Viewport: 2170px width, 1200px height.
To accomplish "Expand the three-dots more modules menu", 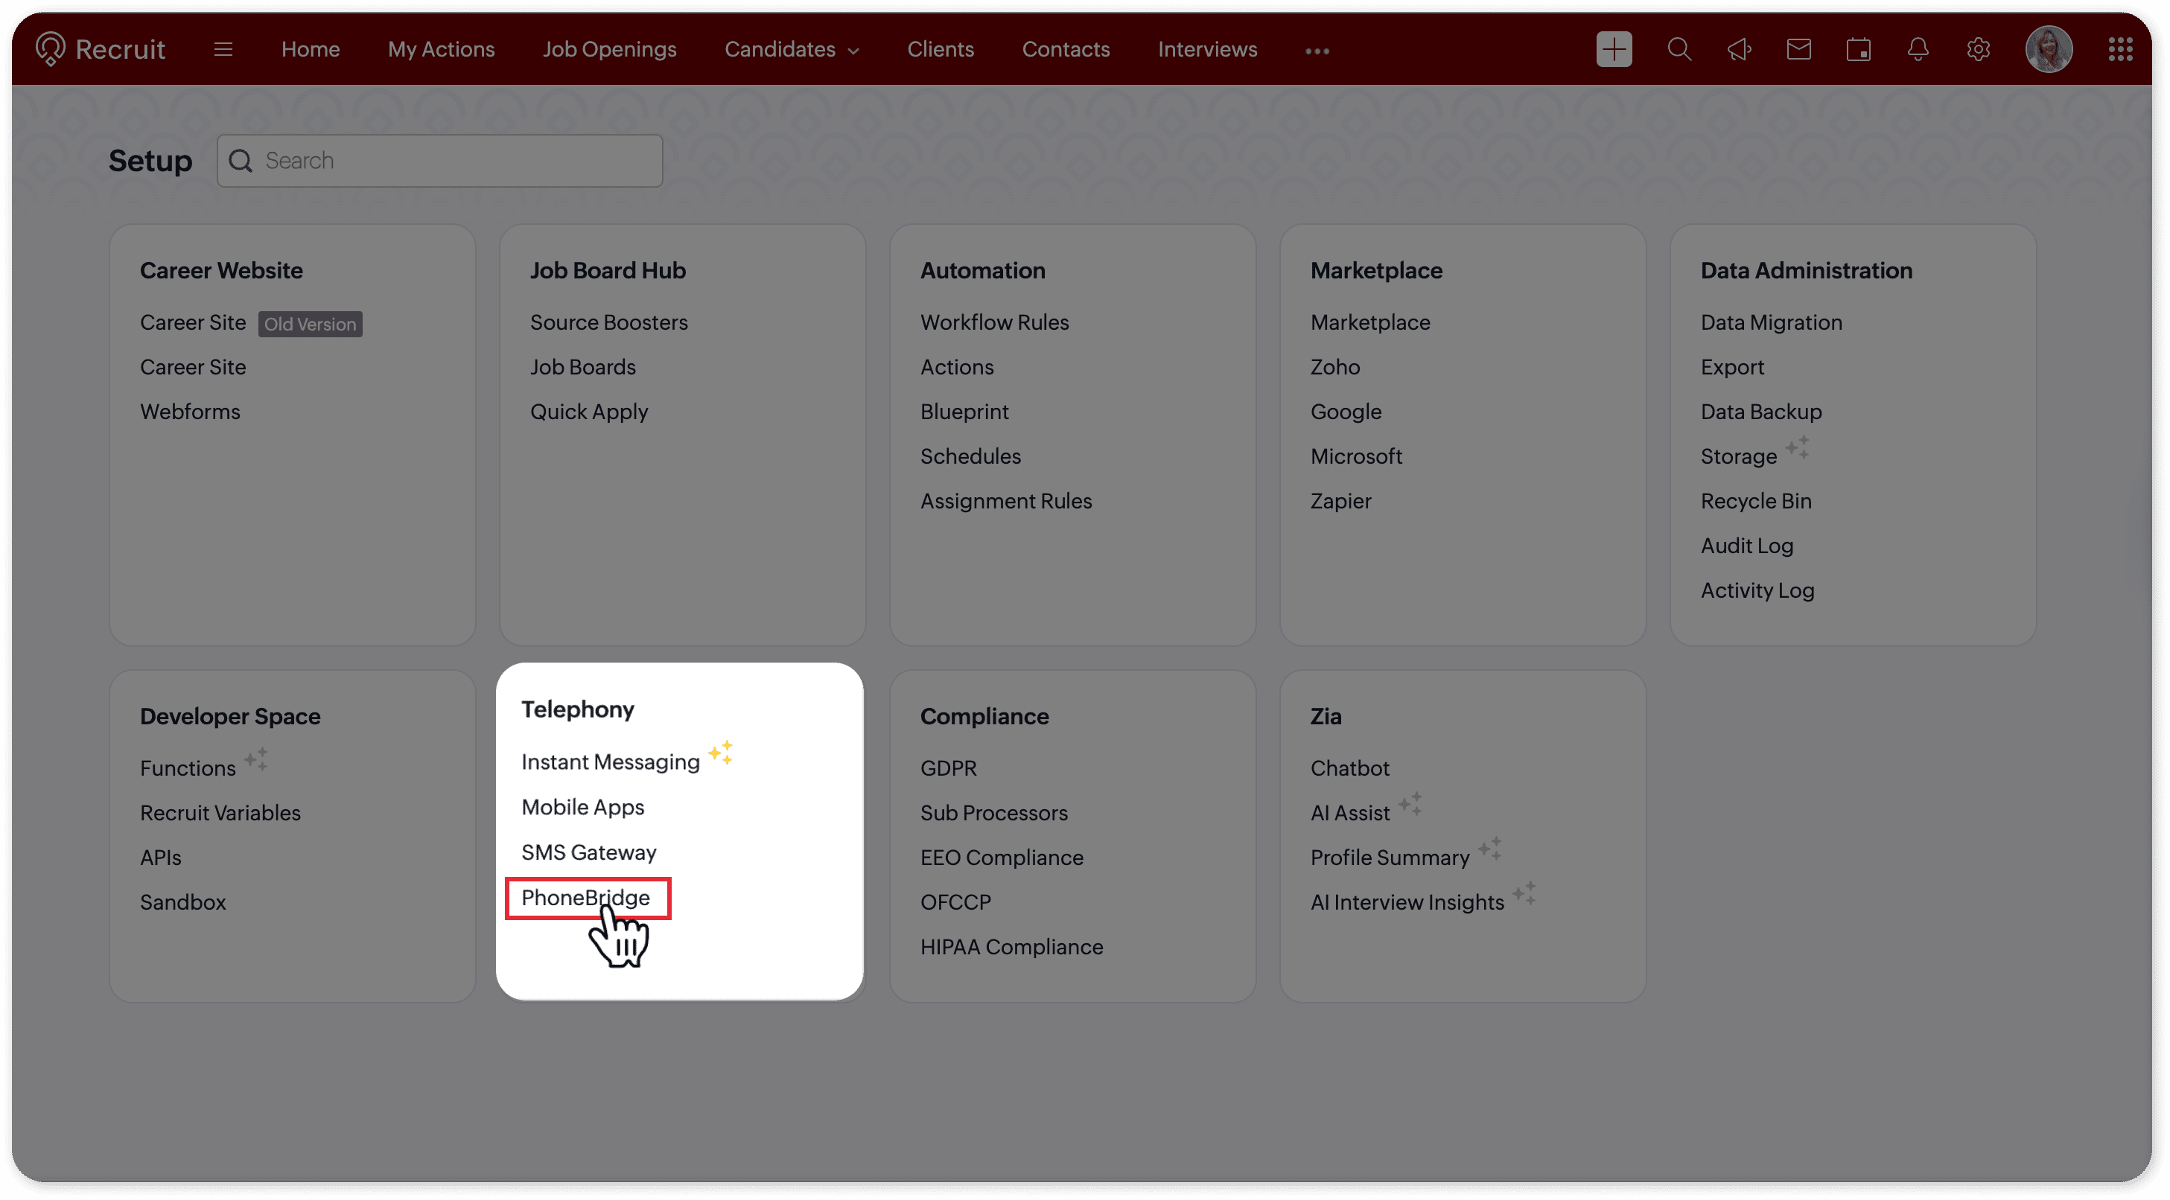I will (x=1317, y=51).
